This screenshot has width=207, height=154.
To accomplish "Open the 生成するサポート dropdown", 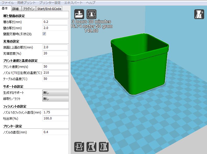I will [55, 93].
